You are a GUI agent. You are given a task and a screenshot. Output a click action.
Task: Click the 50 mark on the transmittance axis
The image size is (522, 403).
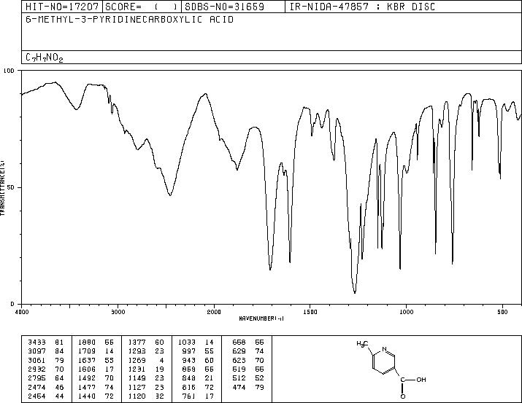(11, 187)
